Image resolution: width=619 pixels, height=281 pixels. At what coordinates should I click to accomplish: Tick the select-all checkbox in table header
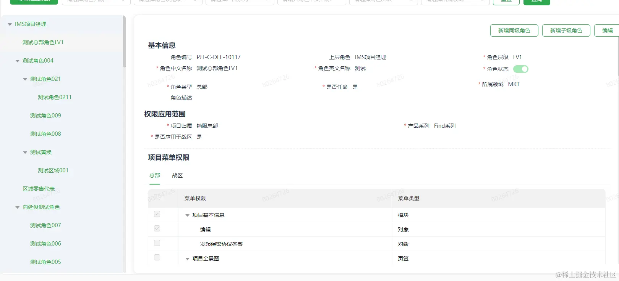(x=157, y=198)
